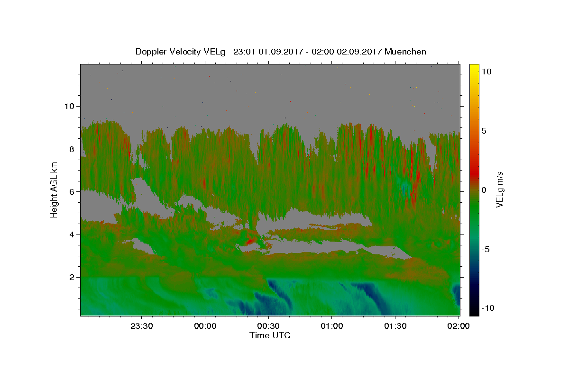Select the 00:00 time axis label
The image size is (569, 379).
pyautogui.click(x=205, y=326)
